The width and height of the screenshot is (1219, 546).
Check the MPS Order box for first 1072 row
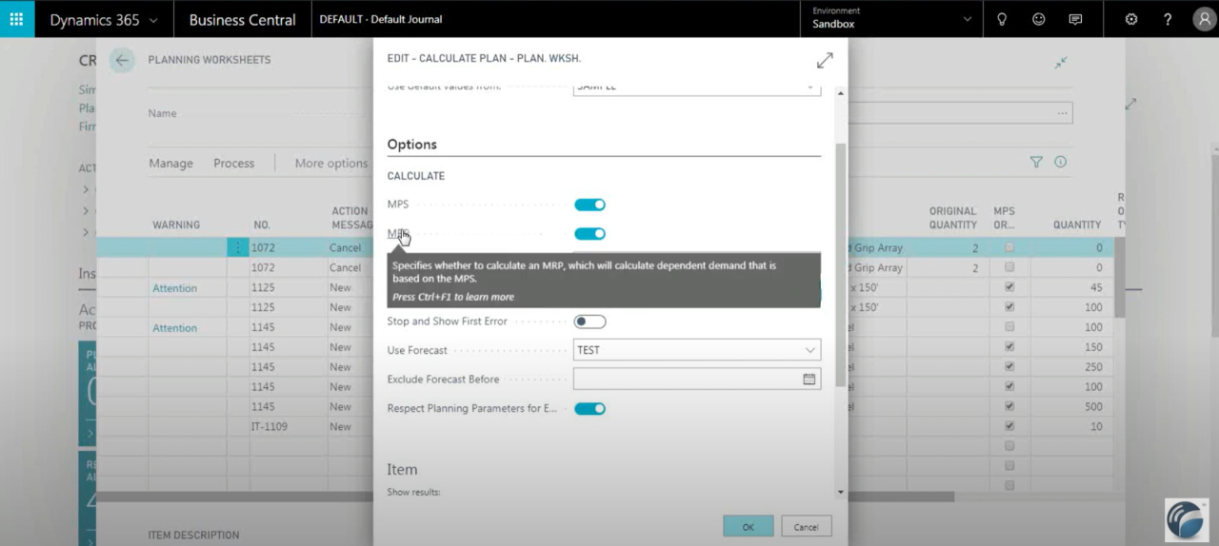click(x=1009, y=247)
